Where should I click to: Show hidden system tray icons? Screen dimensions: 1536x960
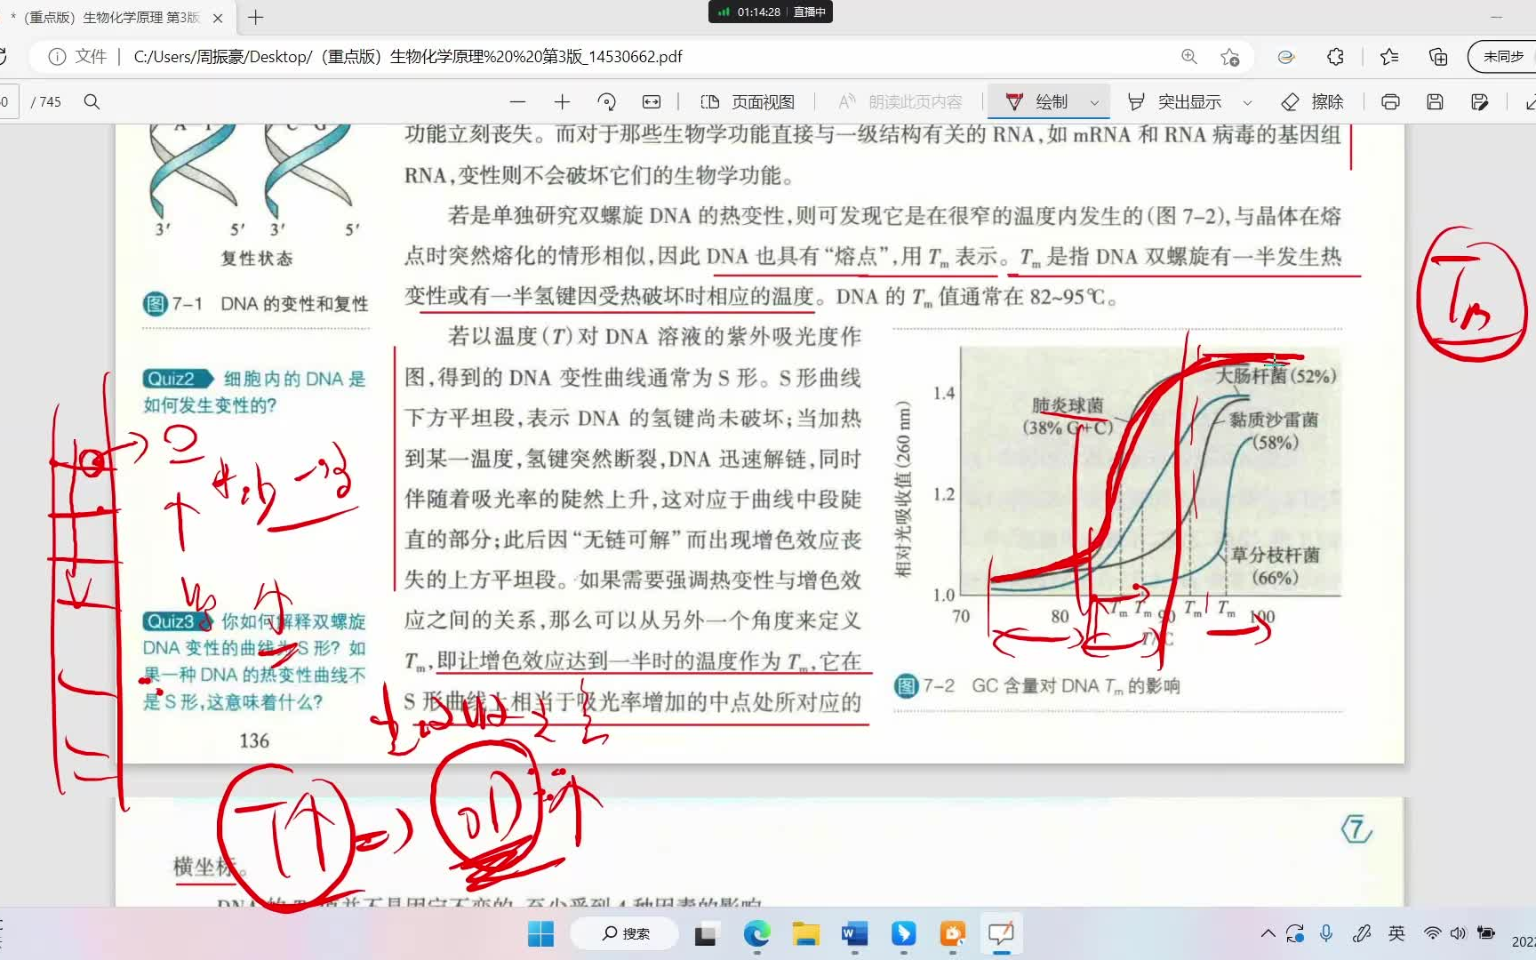[1268, 933]
